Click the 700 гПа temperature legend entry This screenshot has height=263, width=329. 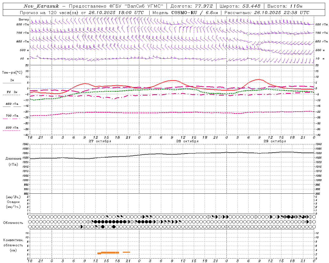pos(12,116)
